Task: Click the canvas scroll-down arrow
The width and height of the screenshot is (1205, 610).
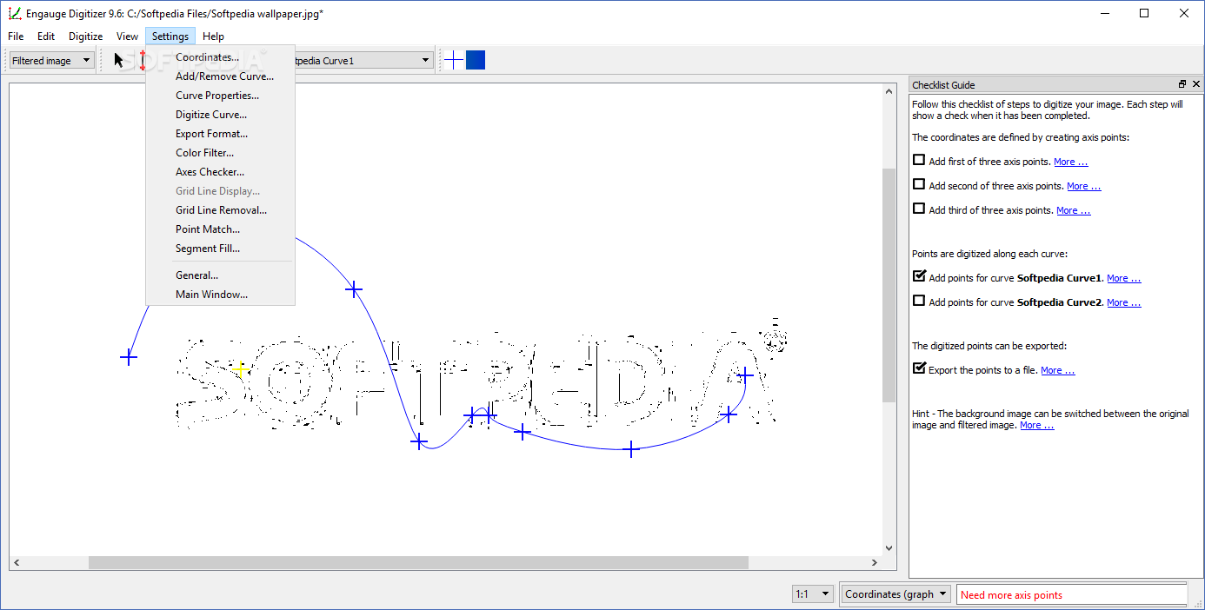Action: 889,548
